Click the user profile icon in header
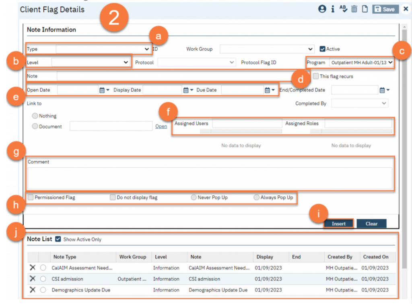Viewport: 412px width, 304px height. [x=322, y=9]
